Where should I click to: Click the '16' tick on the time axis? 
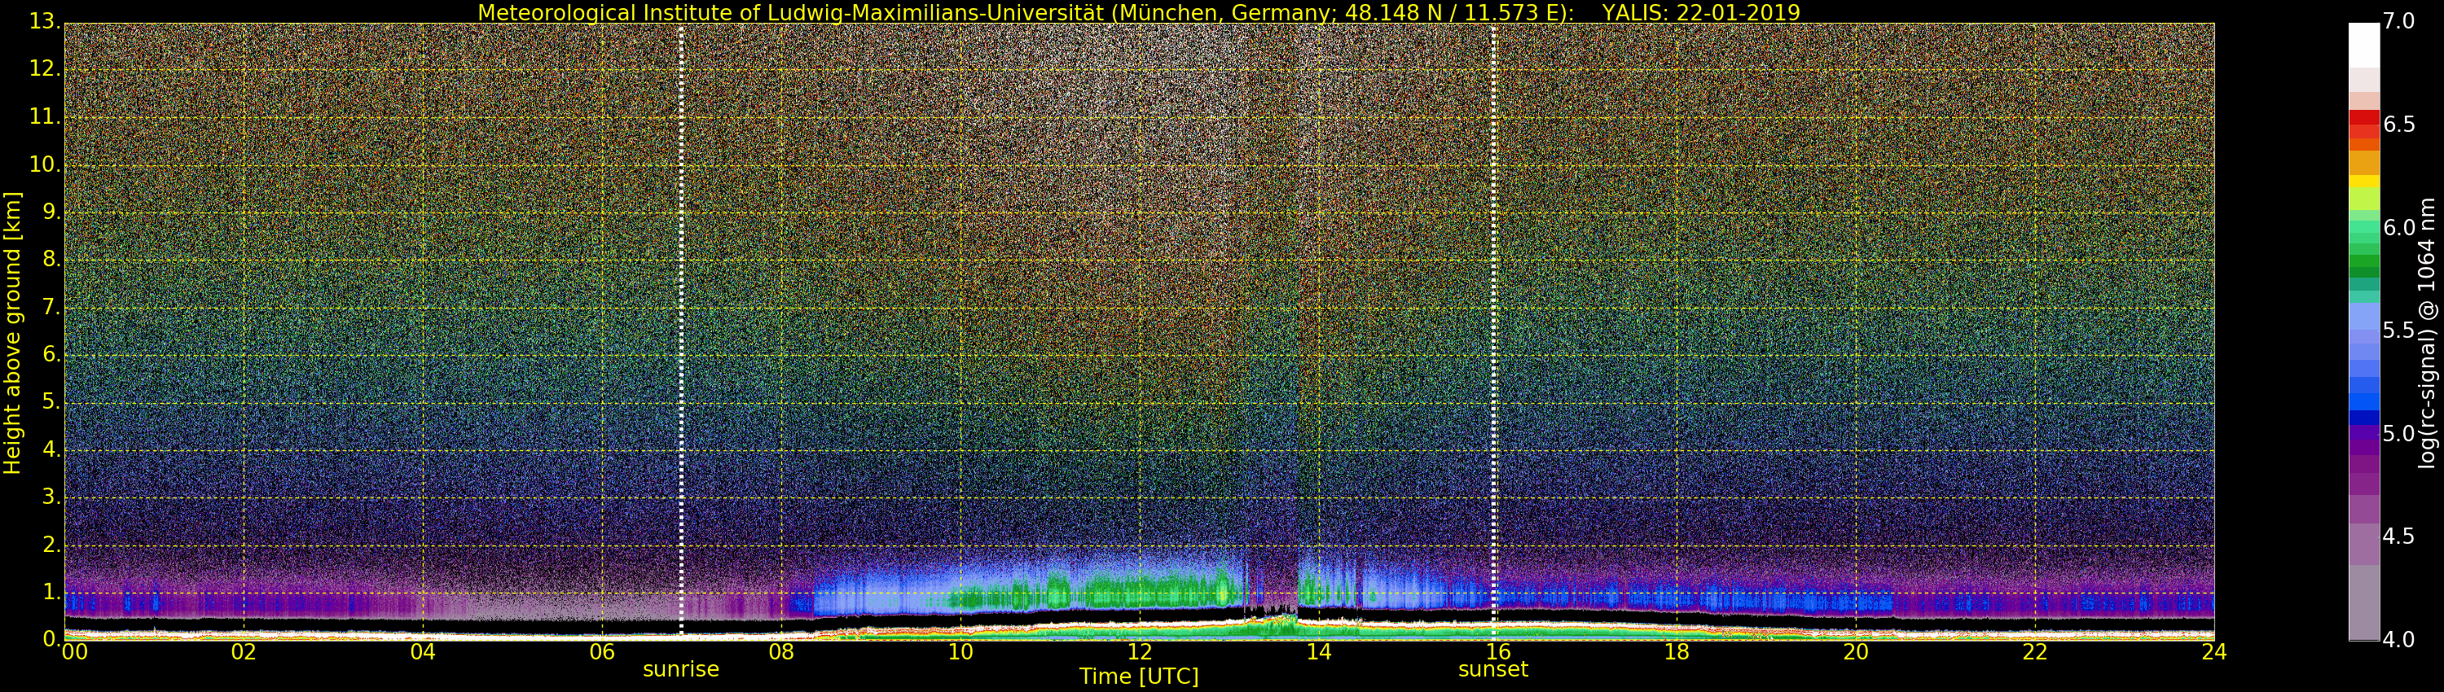click(x=1497, y=652)
